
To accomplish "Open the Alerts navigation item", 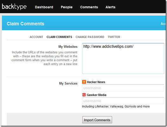I will [x=110, y=7].
